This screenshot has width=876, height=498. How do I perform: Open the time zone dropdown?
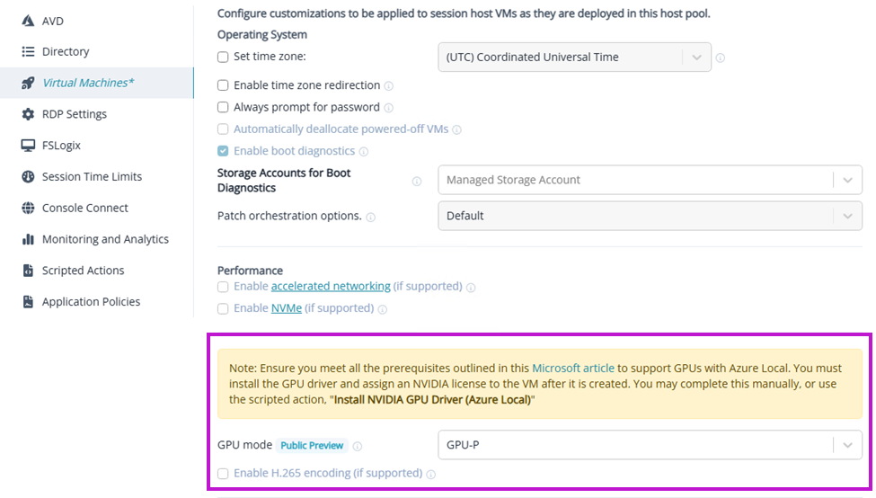tap(574, 58)
